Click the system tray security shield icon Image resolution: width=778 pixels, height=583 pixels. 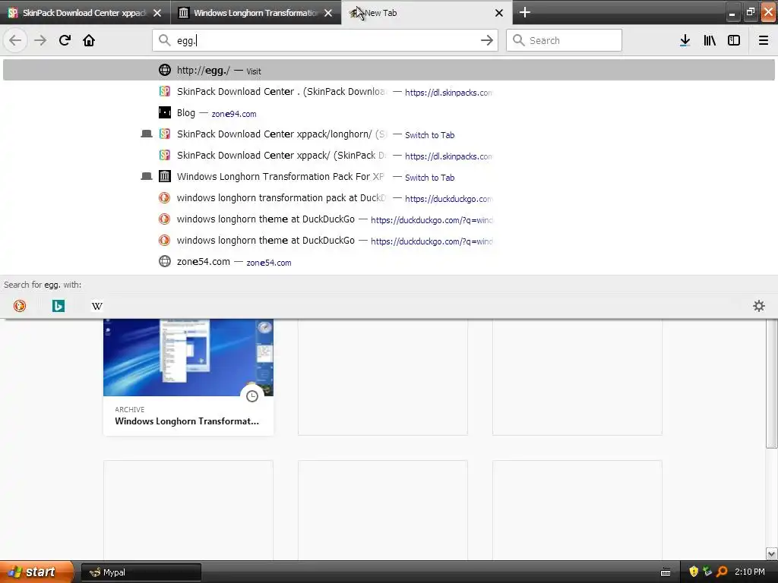click(x=694, y=572)
